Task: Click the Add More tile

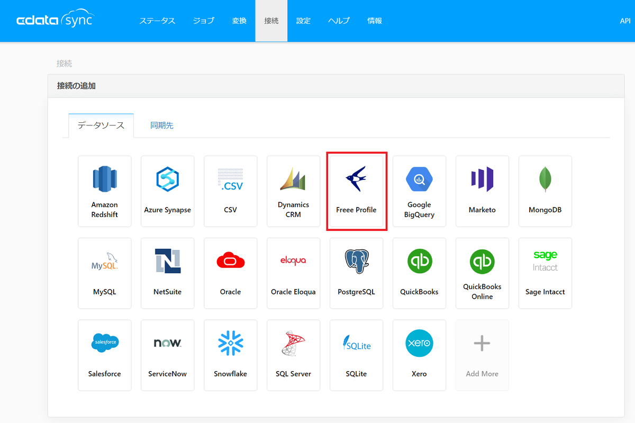Action: click(x=482, y=355)
